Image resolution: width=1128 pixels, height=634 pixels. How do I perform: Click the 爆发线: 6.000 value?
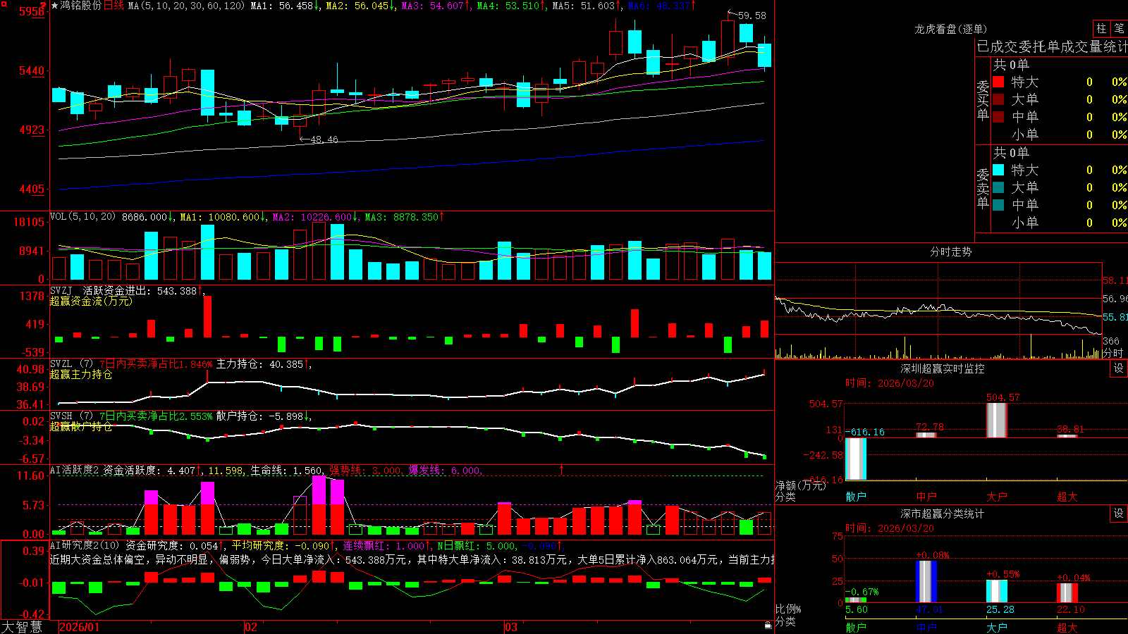point(444,471)
